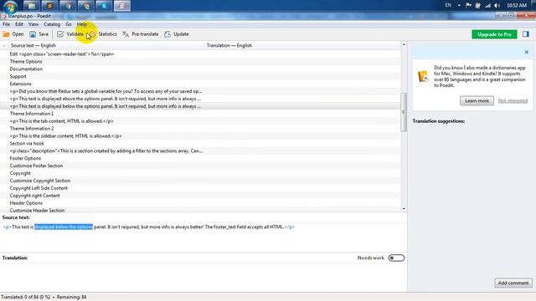Click the Save floppy disk icon
The height and width of the screenshot is (301, 536).
pos(33,34)
